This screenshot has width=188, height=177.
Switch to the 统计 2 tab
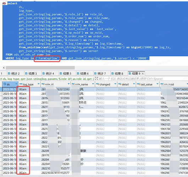[14, 73]
